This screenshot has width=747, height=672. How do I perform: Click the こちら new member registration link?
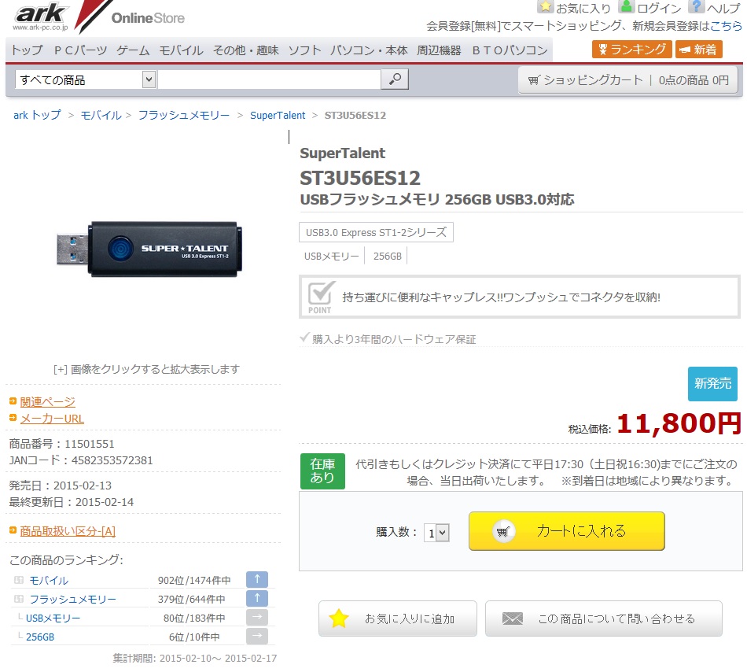(726, 26)
